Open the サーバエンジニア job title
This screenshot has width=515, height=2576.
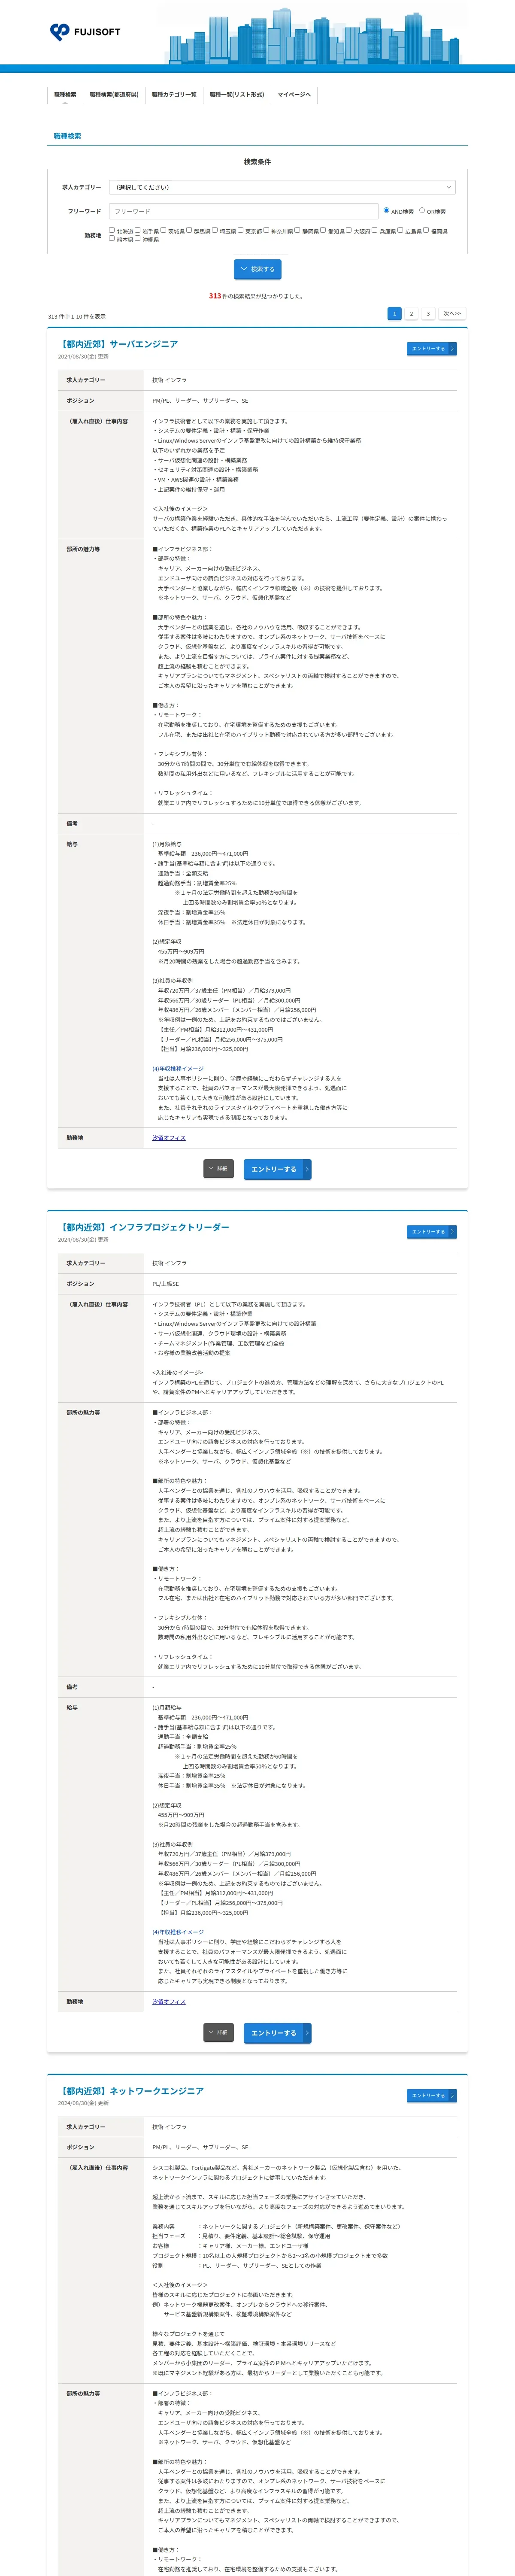(x=118, y=344)
